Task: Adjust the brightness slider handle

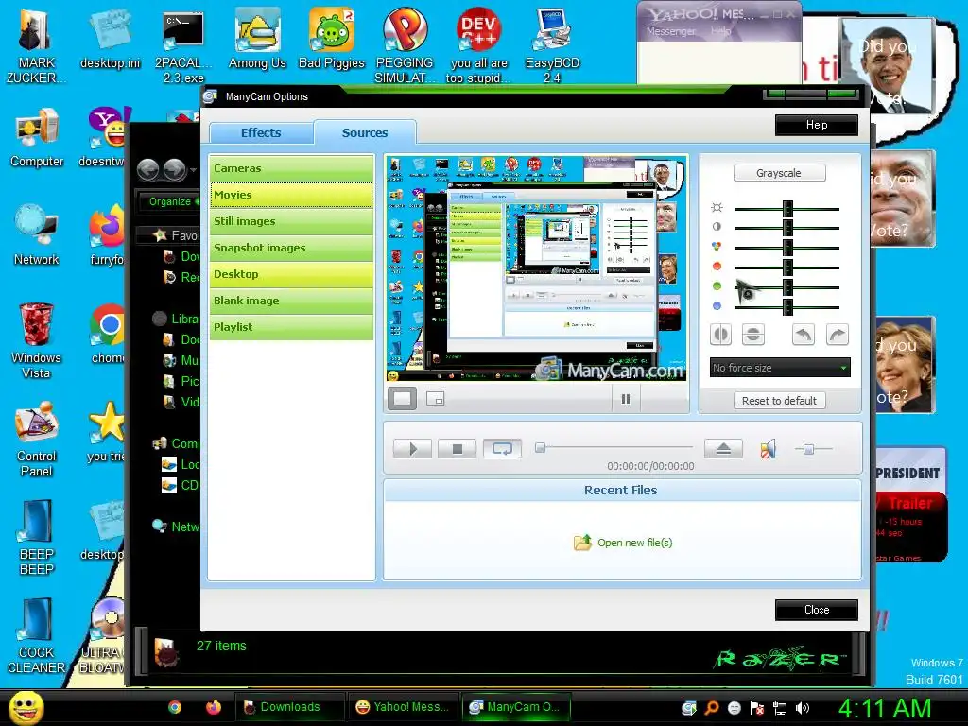Action: point(787,209)
